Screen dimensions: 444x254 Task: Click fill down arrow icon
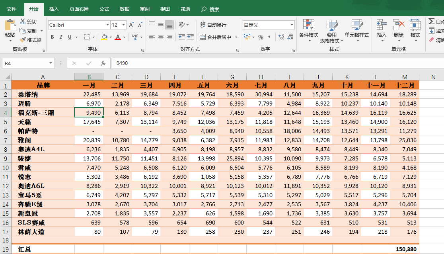pos(431,31)
